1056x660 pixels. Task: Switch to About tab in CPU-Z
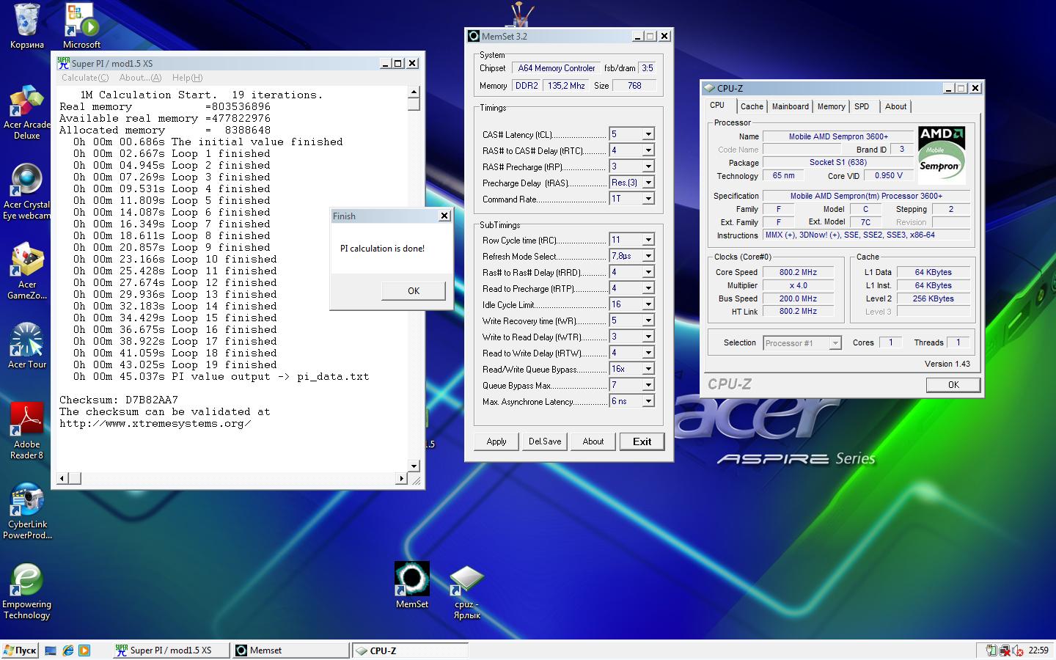tap(895, 106)
